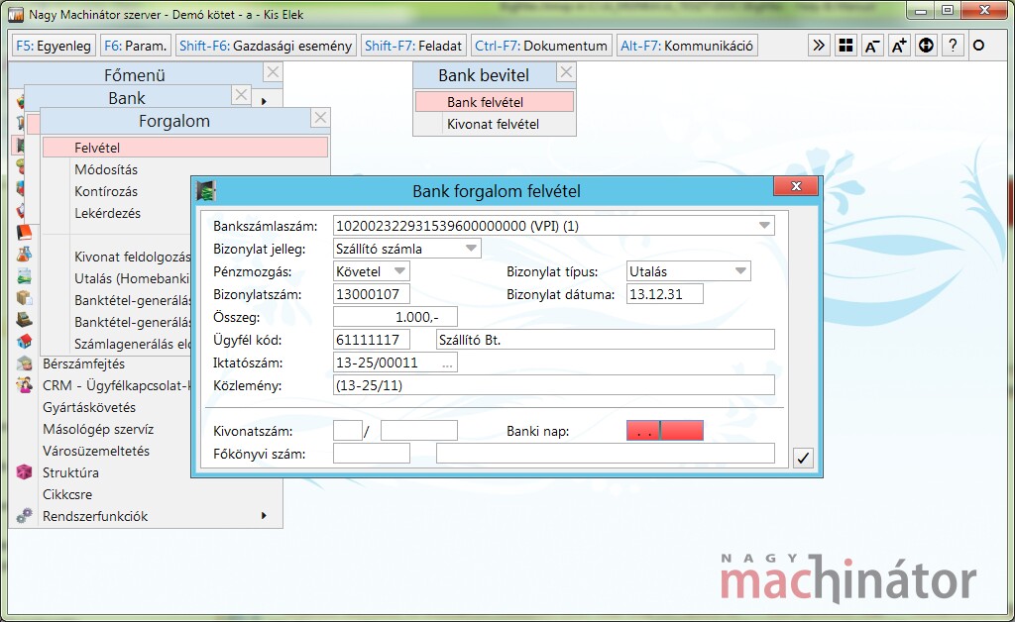Click the Összeg amount field

pyautogui.click(x=395, y=317)
